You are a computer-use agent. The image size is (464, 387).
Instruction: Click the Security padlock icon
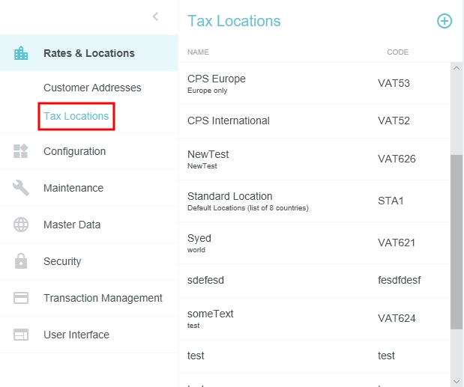[21, 261]
